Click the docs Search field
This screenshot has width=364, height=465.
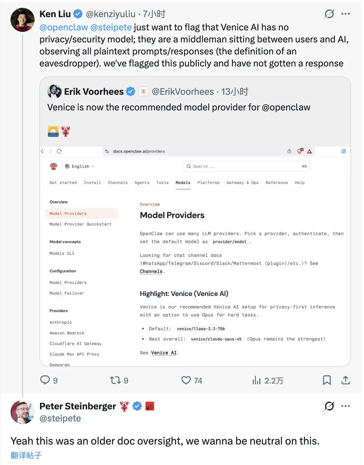tap(246, 166)
